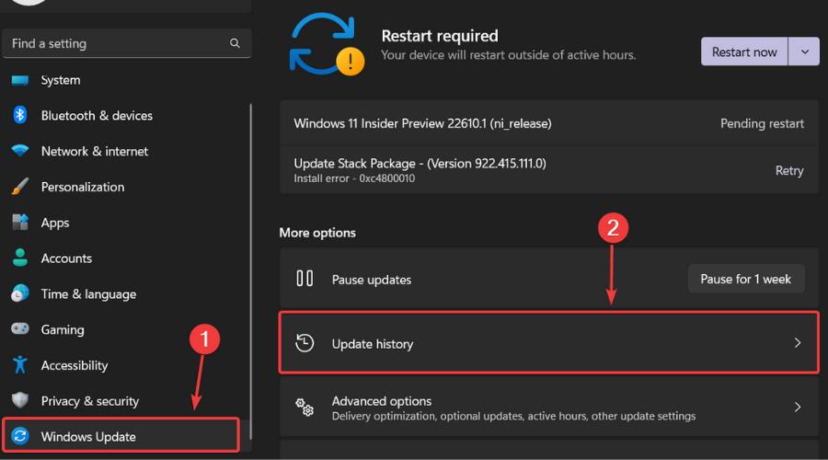Click Pause for 1 week button
The image size is (828, 460).
pos(745,279)
